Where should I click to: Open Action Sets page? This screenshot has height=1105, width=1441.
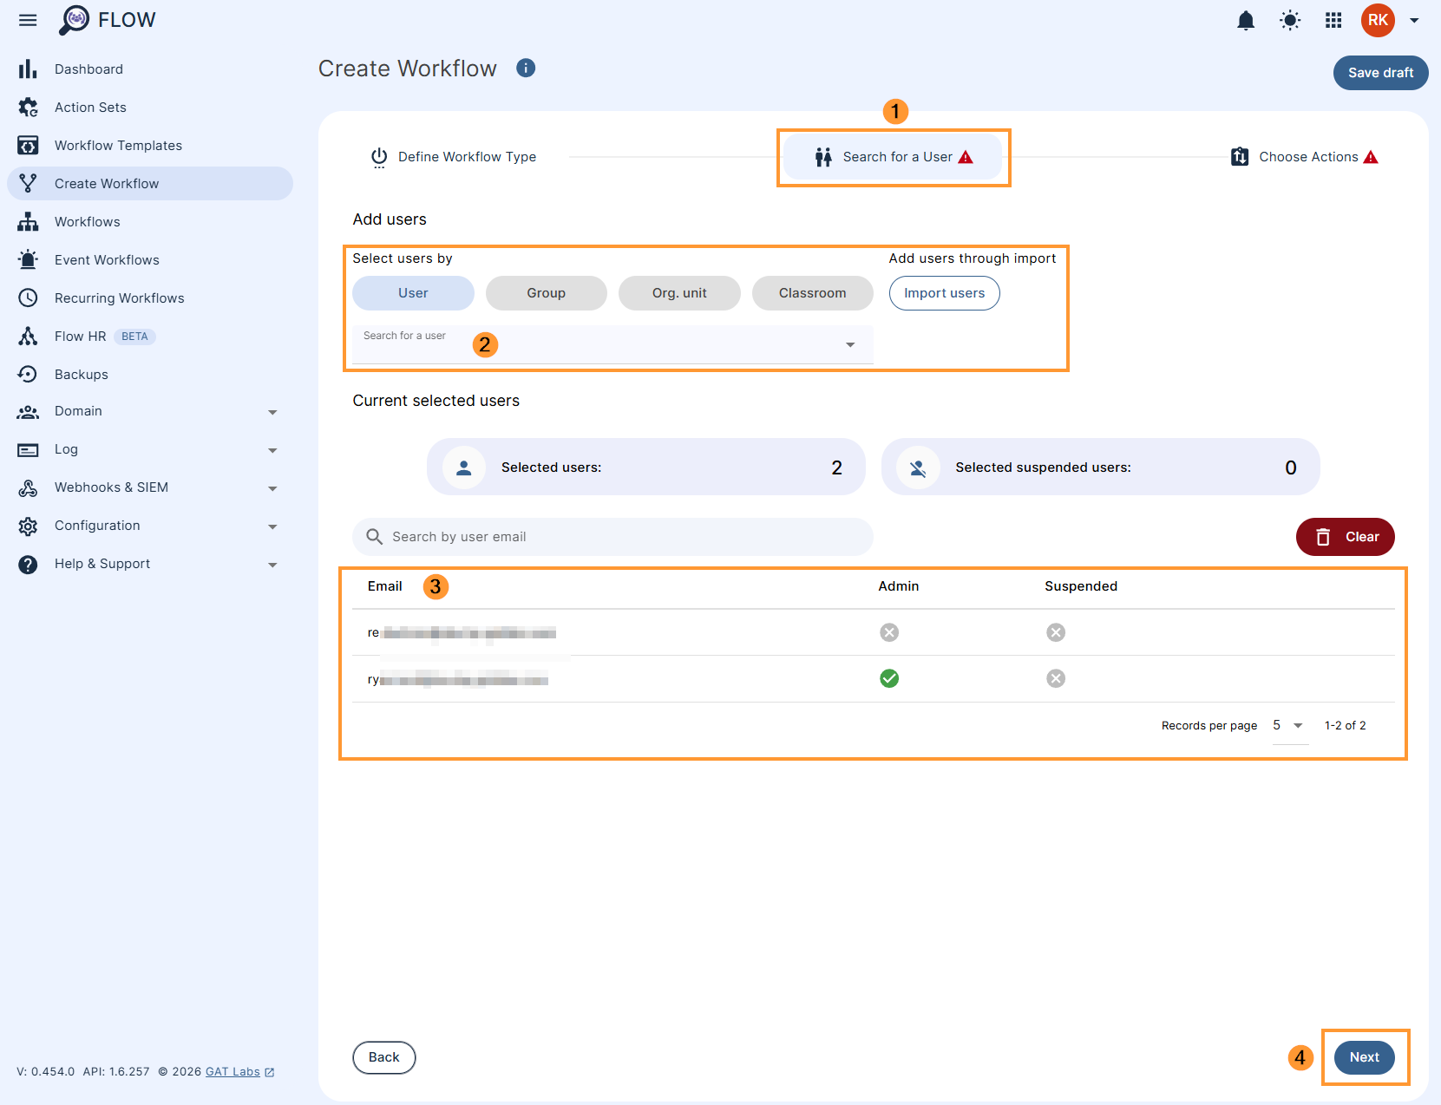coord(90,108)
